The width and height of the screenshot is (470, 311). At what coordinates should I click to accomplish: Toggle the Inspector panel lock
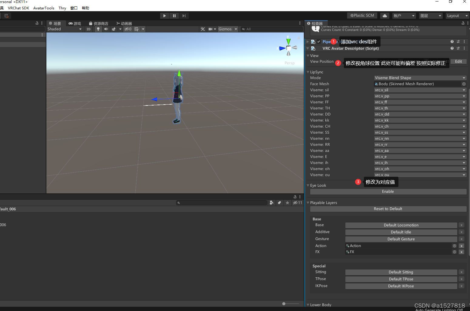[x=463, y=23]
